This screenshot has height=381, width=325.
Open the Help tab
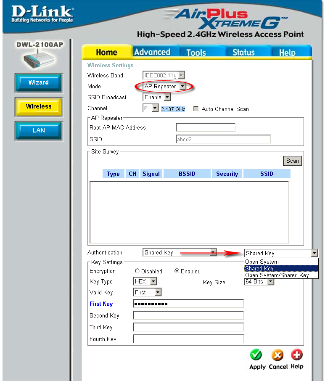click(287, 53)
